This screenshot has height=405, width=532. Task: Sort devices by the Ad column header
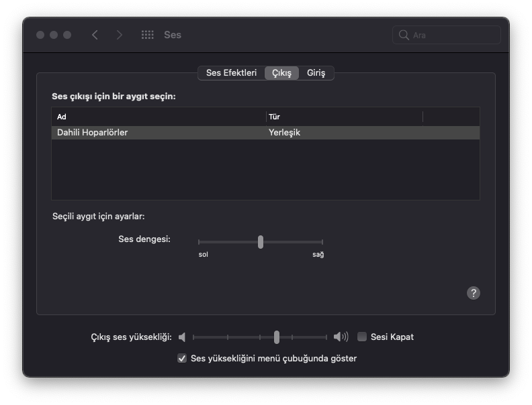point(158,117)
